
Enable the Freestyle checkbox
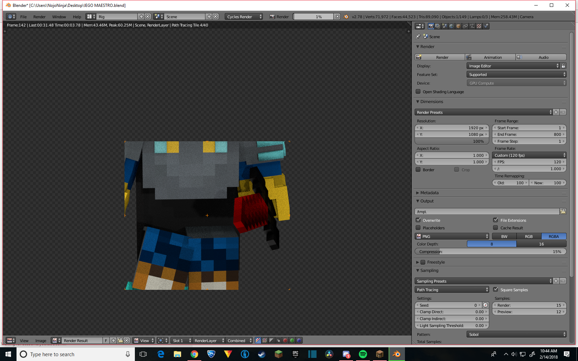(423, 262)
